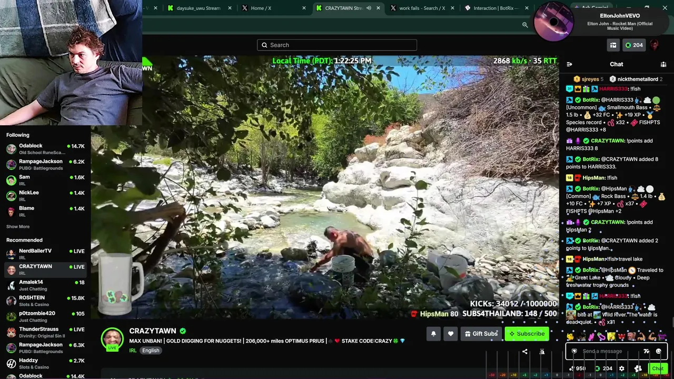Click the IRL category link under the stream title
The width and height of the screenshot is (674, 379).
133,351
